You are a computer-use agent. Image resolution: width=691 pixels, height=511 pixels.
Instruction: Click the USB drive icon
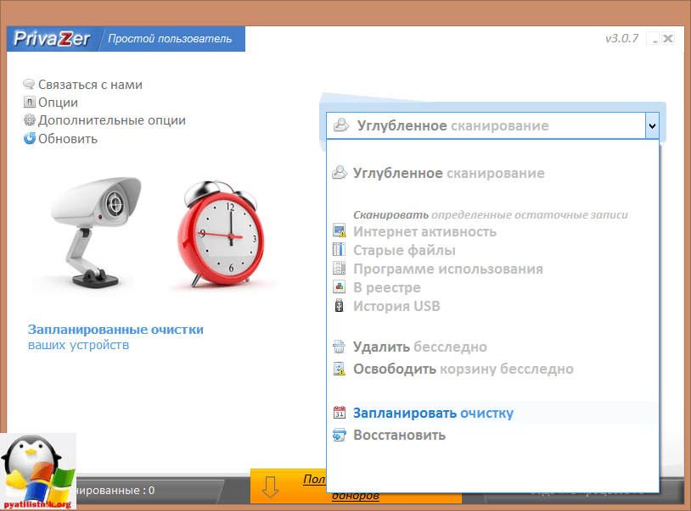pos(339,305)
